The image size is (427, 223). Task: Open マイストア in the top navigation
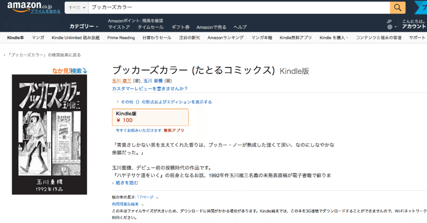(x=119, y=27)
